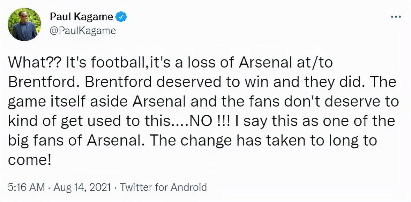The width and height of the screenshot is (411, 202).
Task: Open Paul Kagame's round profile picture
Action: pyautogui.click(x=25, y=24)
